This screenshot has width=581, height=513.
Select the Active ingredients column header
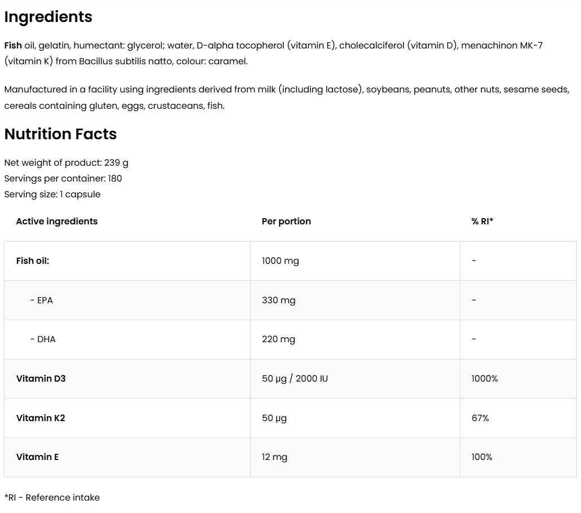[56, 222]
